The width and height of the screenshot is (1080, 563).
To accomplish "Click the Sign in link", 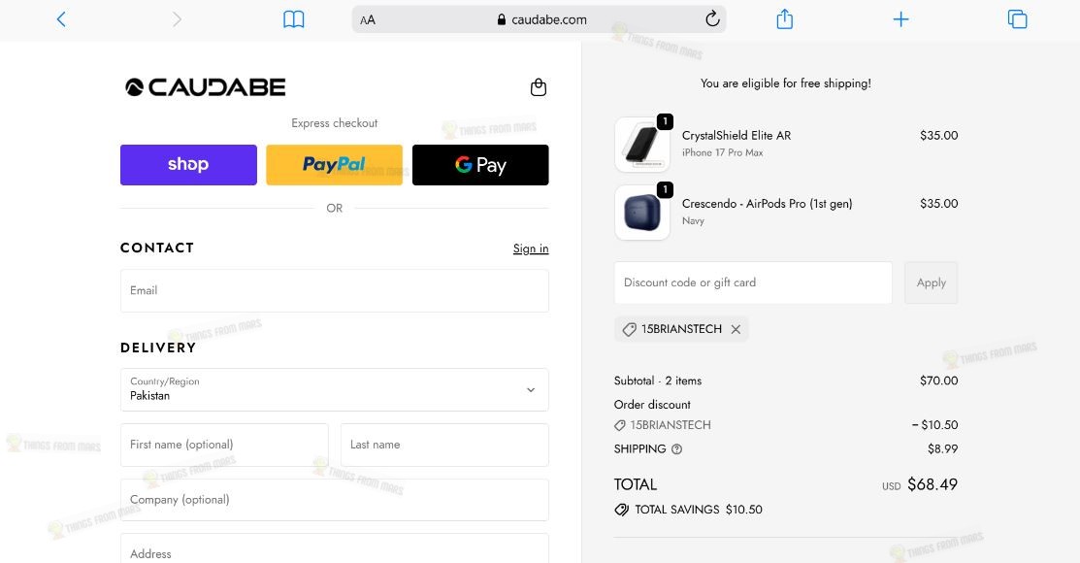I will (531, 248).
